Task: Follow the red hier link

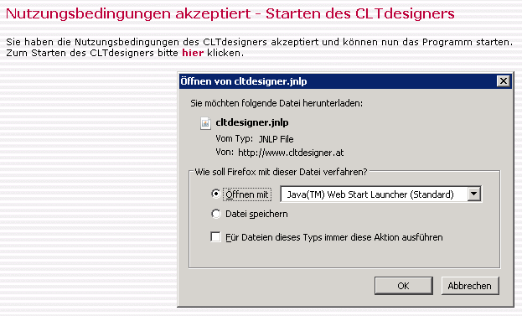Action: [x=193, y=53]
